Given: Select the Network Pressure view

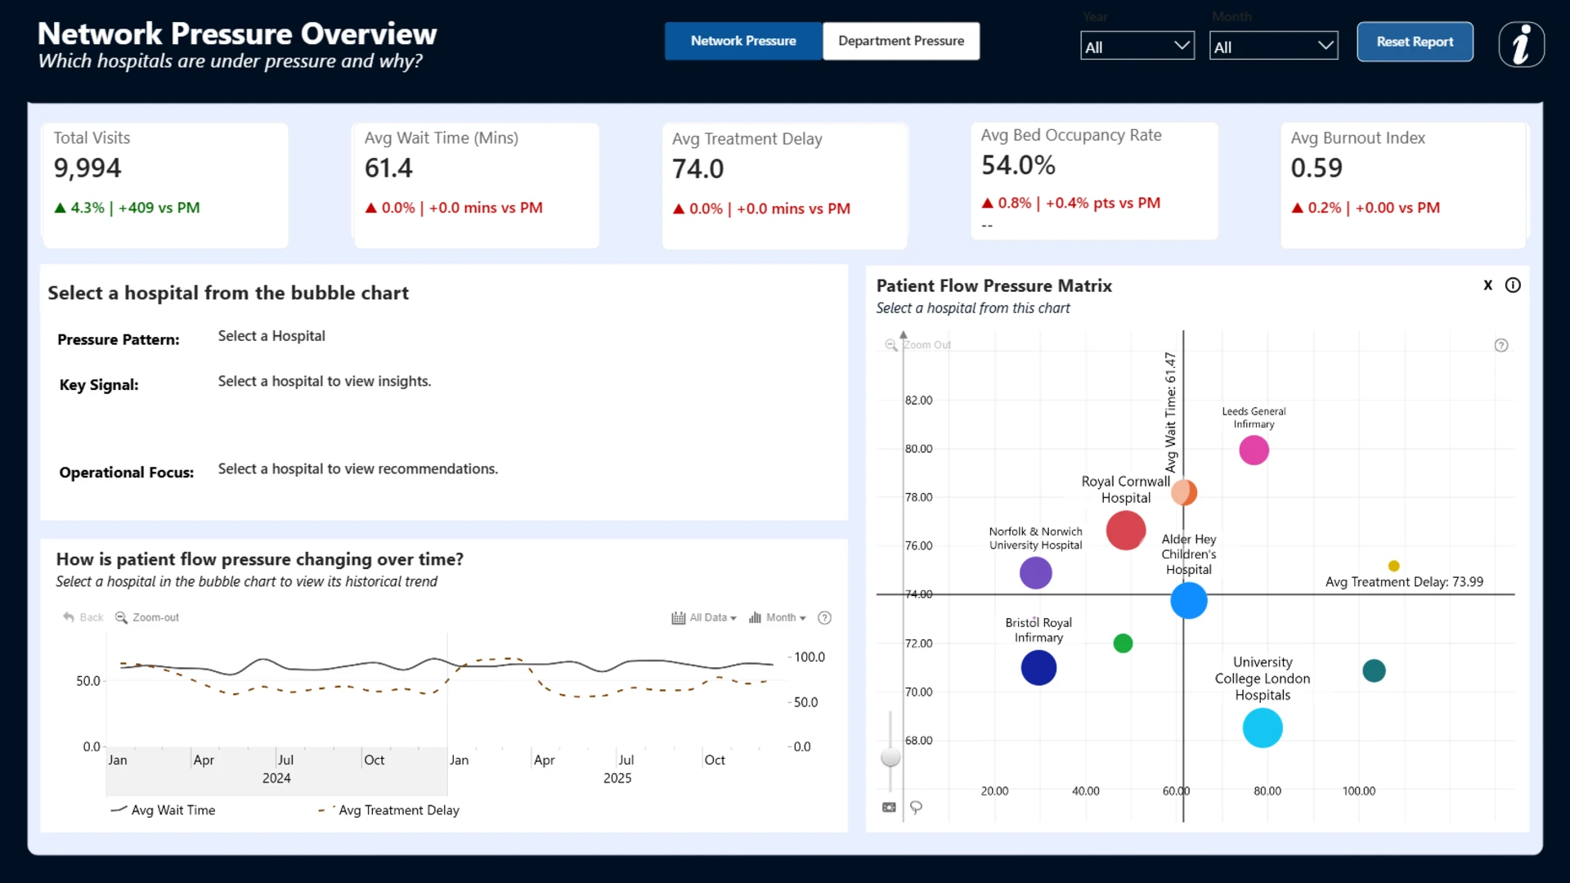Looking at the screenshot, I should click(743, 41).
